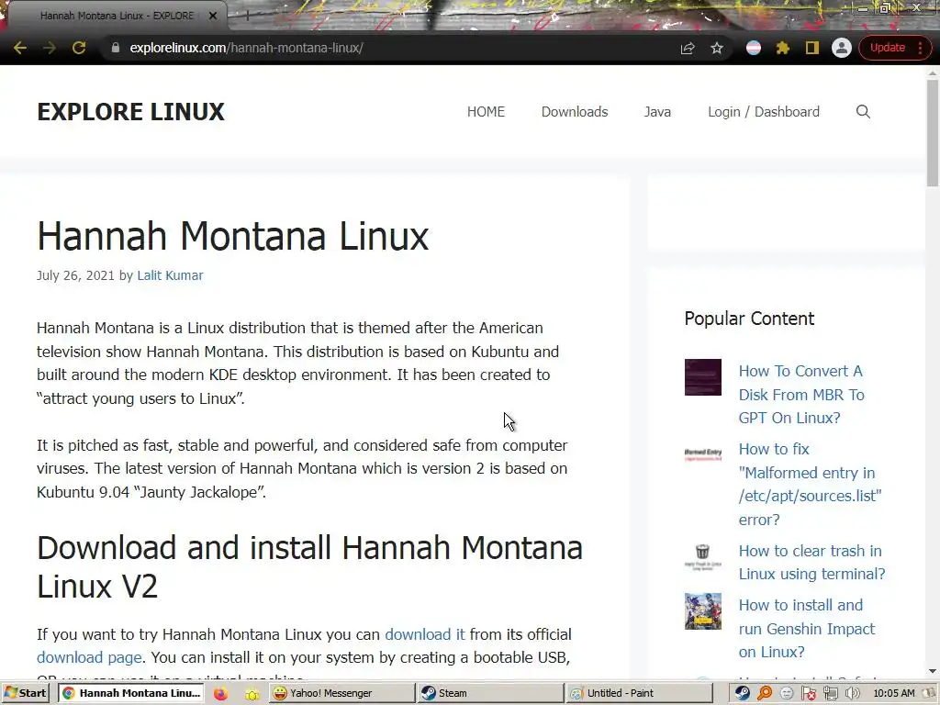Click the page vertical scrollbar thumb
This screenshot has height=705, width=940.
933,133
